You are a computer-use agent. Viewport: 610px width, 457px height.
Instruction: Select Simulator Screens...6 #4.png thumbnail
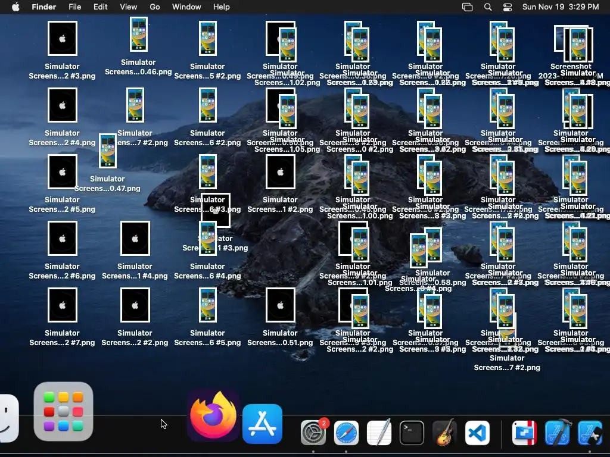208,238
